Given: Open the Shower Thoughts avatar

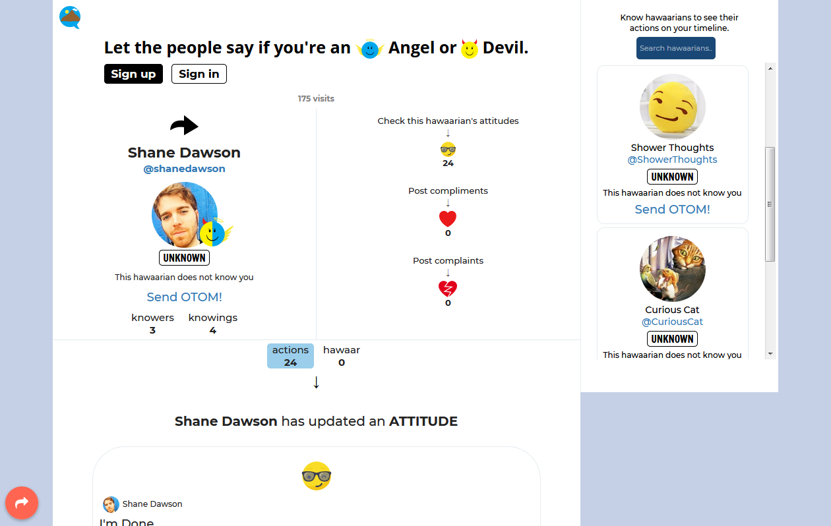Looking at the screenshot, I should 672,107.
